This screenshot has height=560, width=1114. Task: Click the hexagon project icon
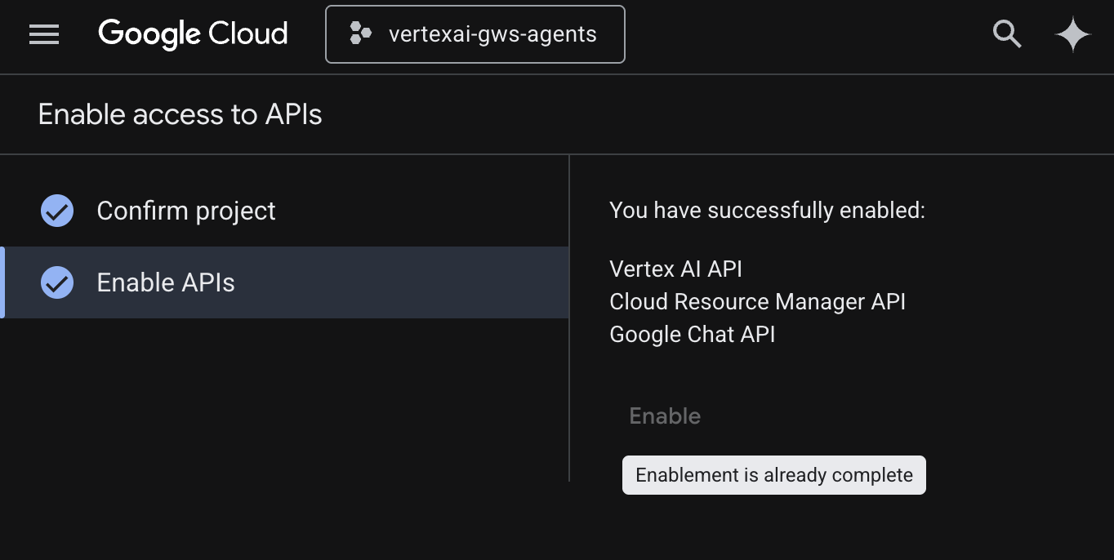(x=360, y=34)
